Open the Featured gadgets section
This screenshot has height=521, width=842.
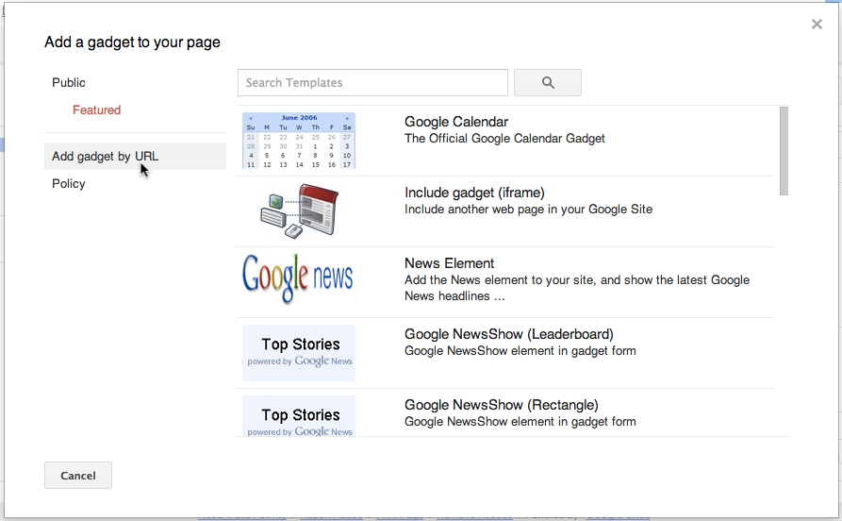(97, 109)
